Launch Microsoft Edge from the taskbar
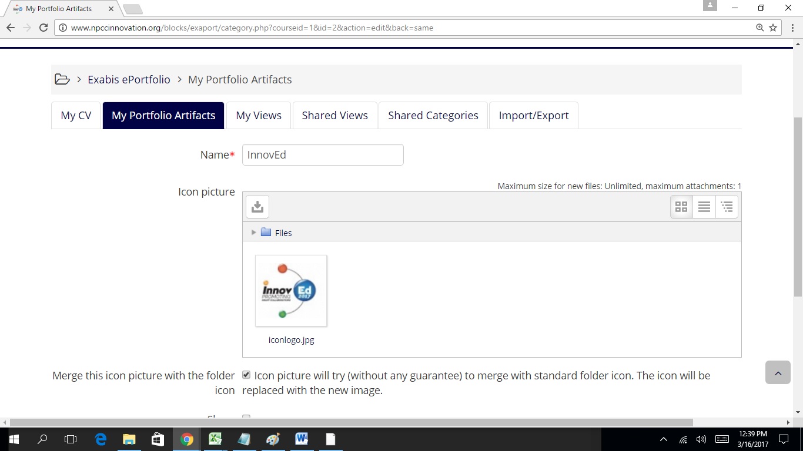The image size is (803, 451). coord(101,439)
